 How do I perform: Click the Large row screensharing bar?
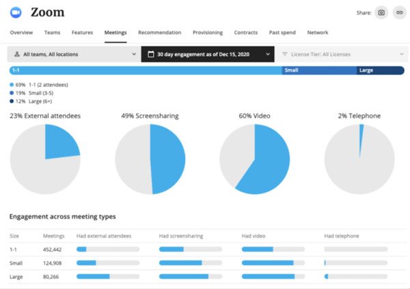[191, 277]
